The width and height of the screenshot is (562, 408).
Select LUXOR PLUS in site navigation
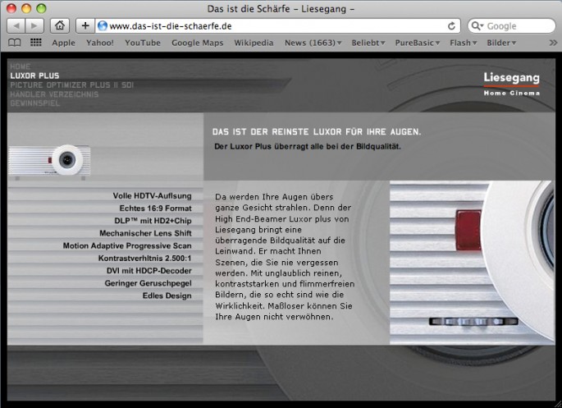(34, 76)
